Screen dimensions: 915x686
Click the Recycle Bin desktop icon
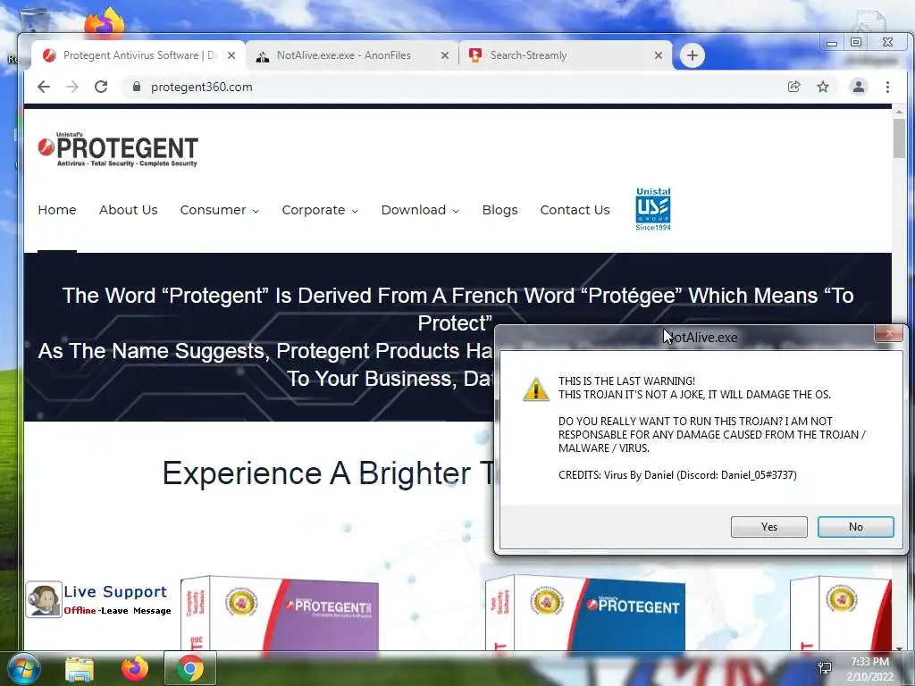tap(34, 21)
